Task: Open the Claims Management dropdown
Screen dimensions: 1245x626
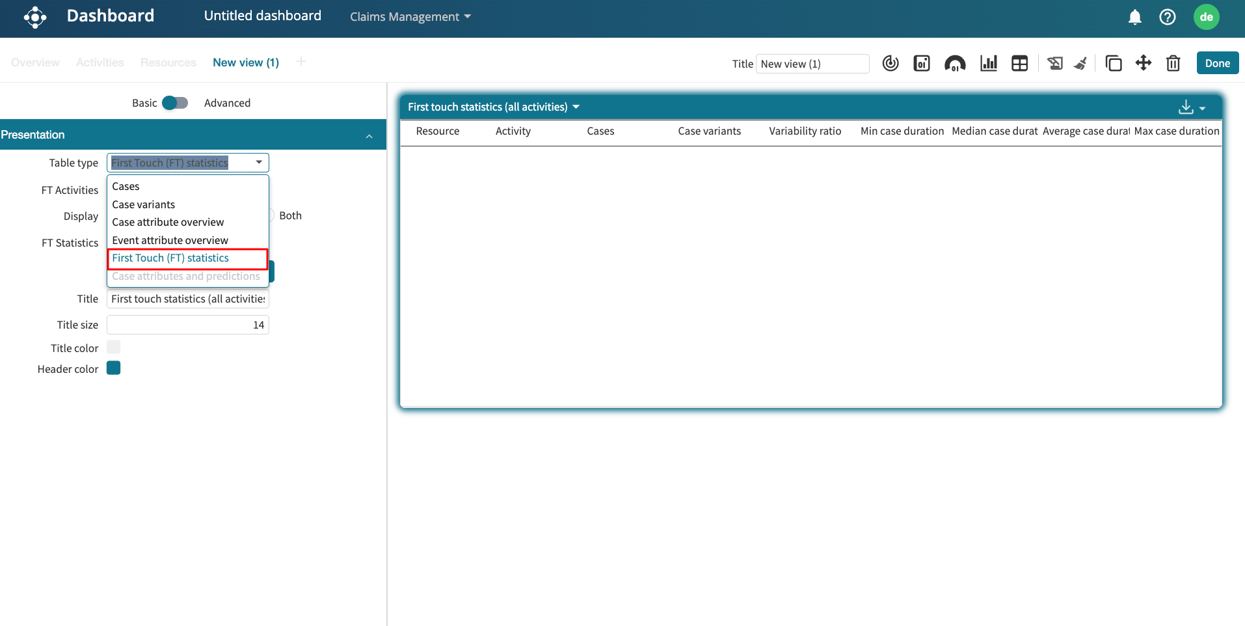Action: click(410, 17)
